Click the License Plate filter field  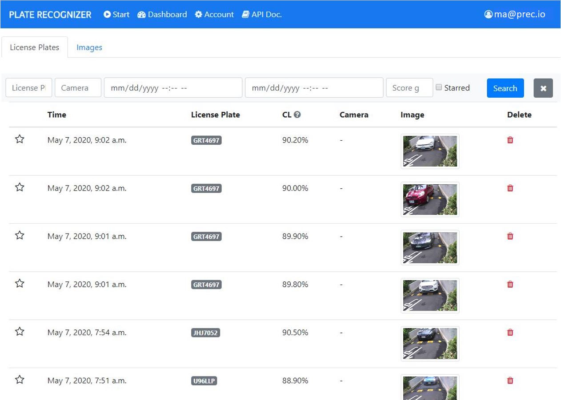coord(28,87)
